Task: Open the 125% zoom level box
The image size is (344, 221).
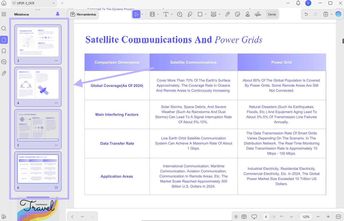Action: tap(306, 217)
